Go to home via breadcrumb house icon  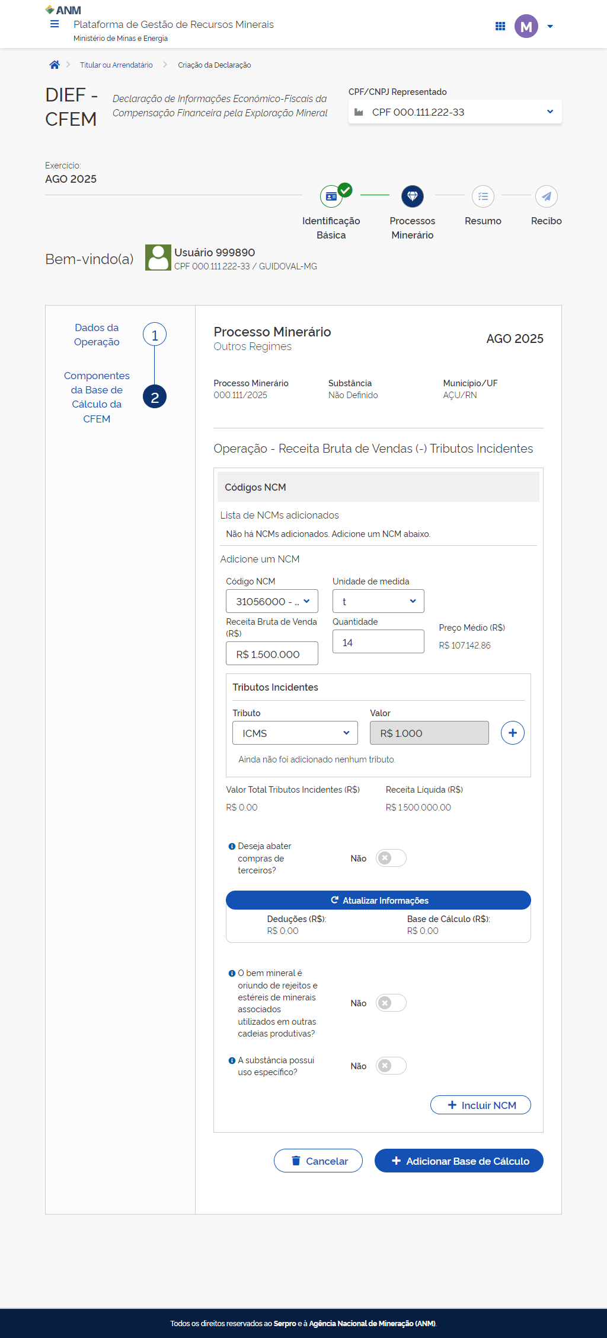(55, 65)
